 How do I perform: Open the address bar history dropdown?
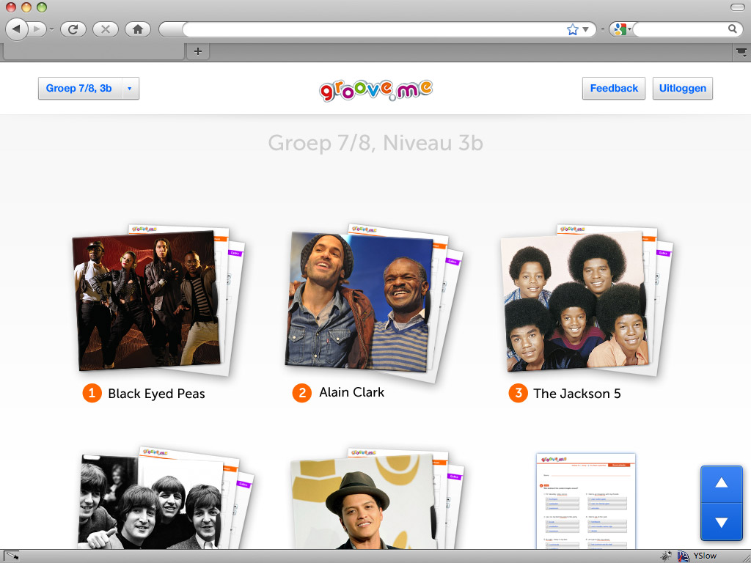click(x=585, y=29)
